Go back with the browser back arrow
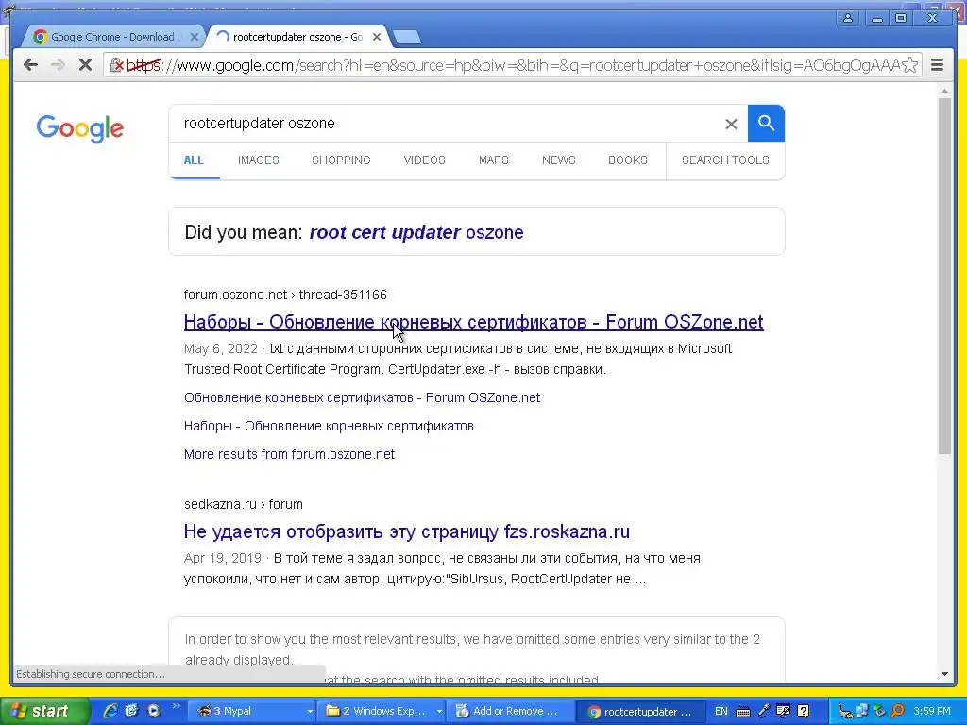 point(30,65)
